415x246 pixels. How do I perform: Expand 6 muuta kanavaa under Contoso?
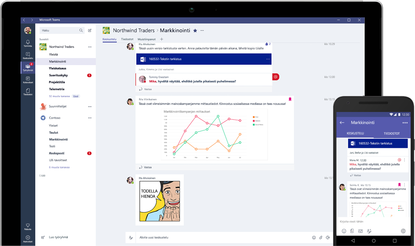point(59,167)
